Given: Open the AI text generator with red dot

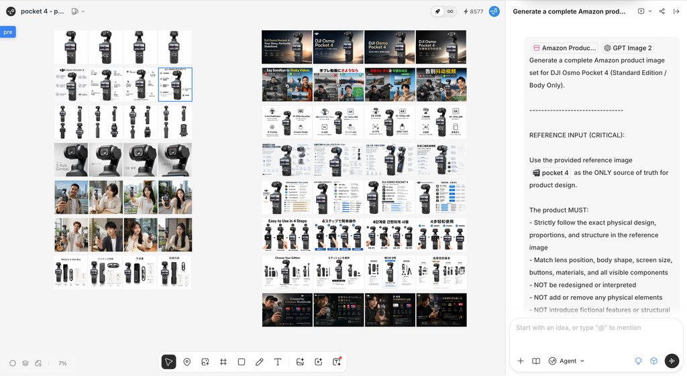Looking at the screenshot, I should coord(337,361).
